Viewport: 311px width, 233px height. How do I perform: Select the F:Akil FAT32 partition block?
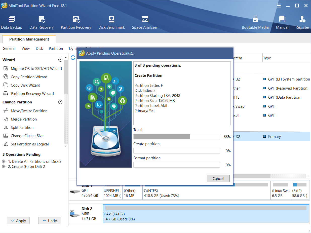click(206, 214)
